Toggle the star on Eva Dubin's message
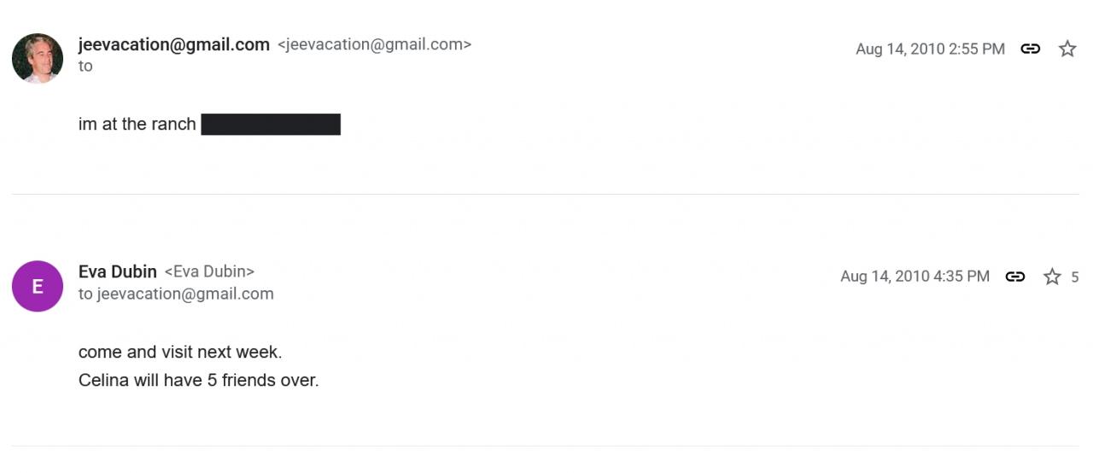 1052,277
